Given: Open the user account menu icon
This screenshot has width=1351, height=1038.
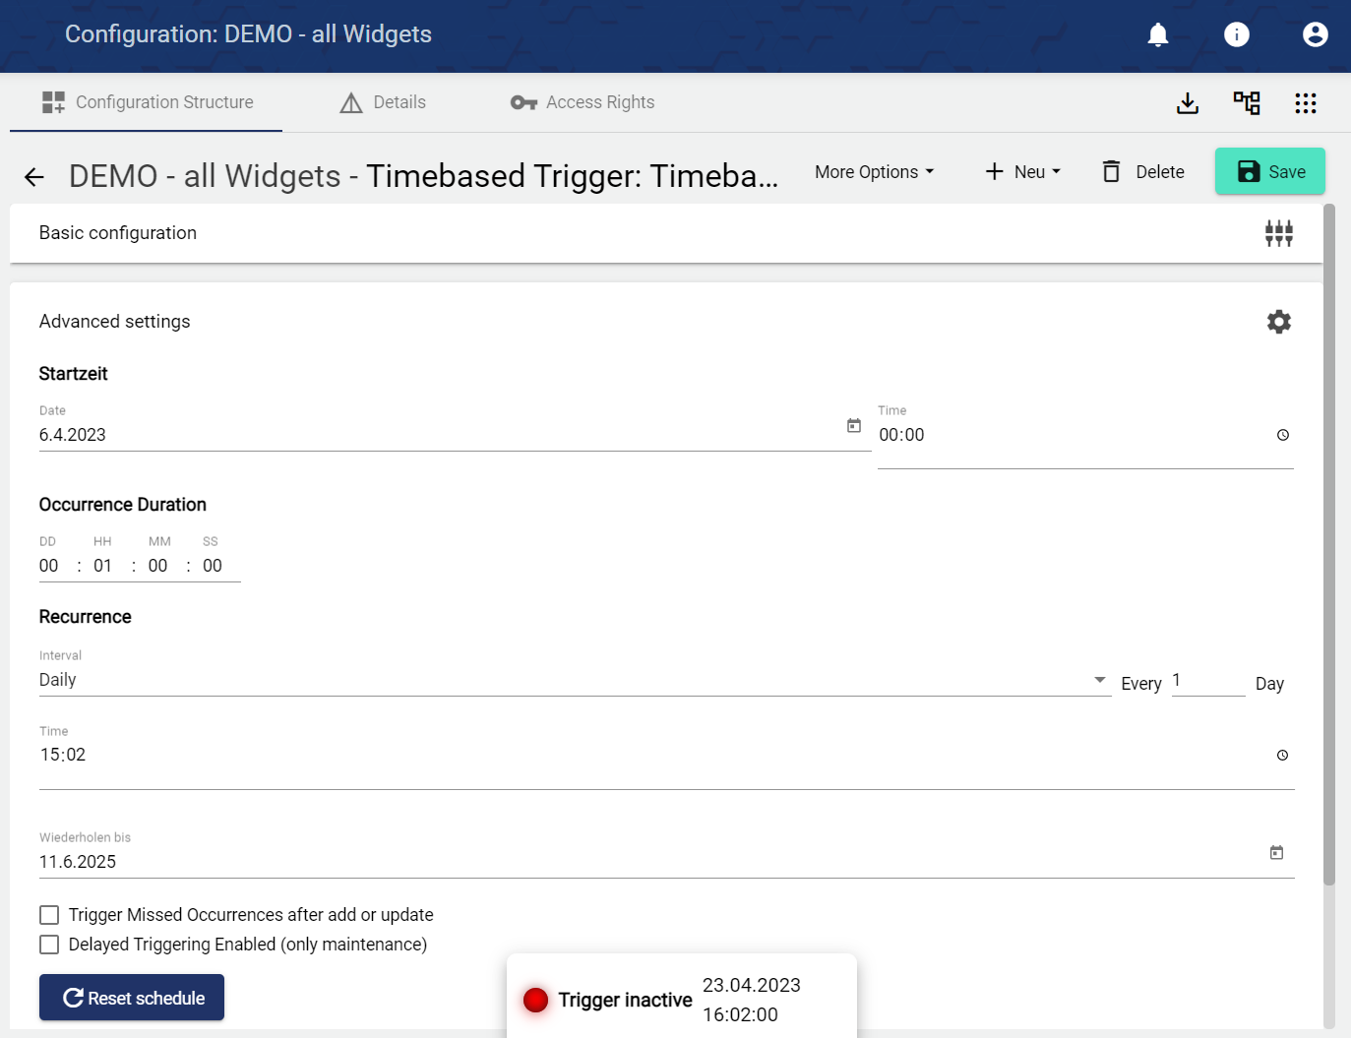Looking at the screenshot, I should tap(1315, 35).
